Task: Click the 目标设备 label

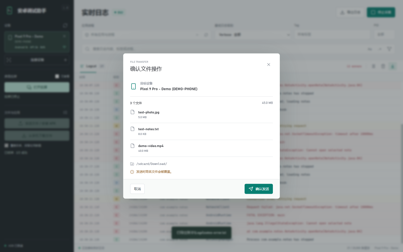Action: coord(146,83)
